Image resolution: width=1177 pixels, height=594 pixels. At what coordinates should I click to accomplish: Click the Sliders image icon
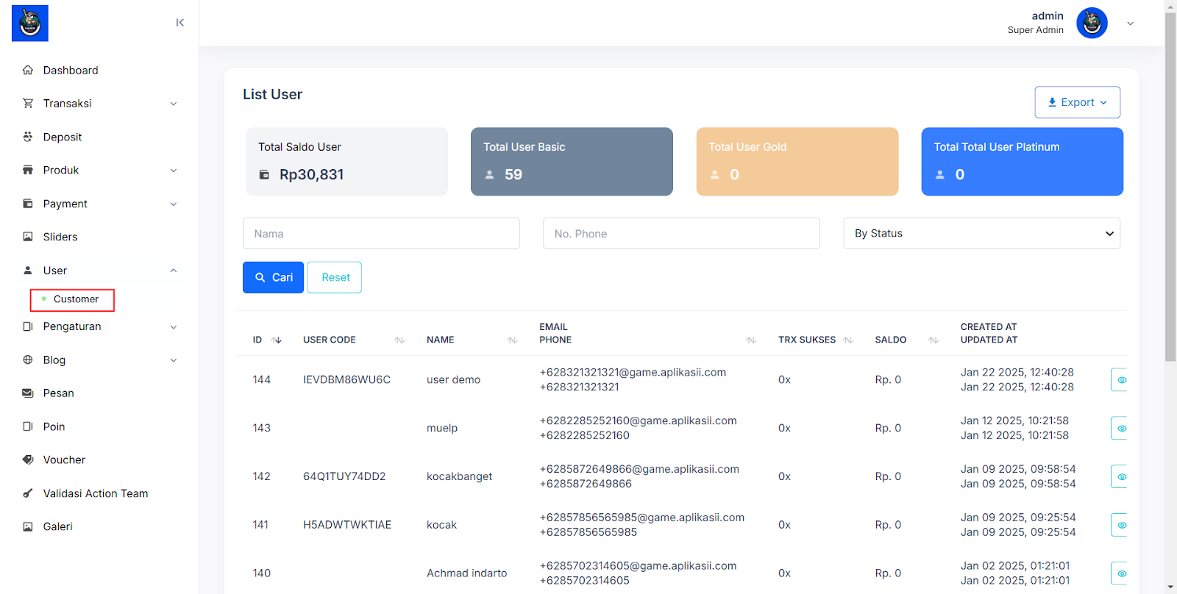point(28,237)
